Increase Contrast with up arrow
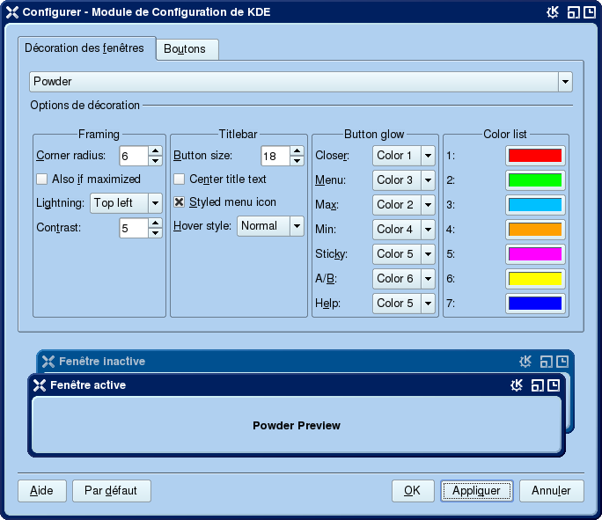This screenshot has height=520, width=602. coord(155,223)
